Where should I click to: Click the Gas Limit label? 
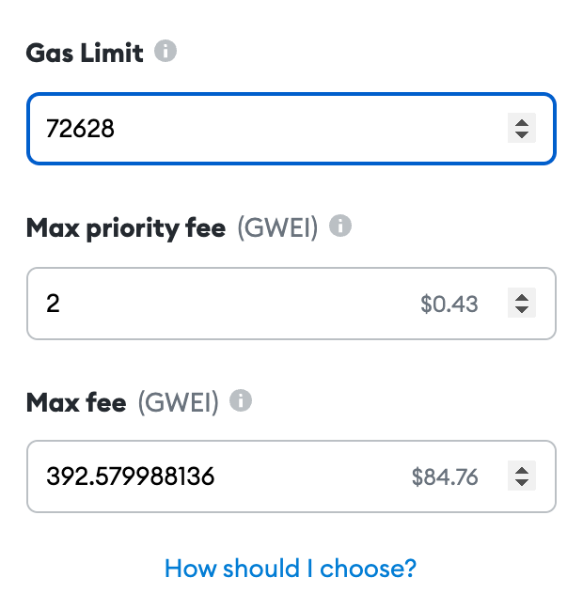coord(85,53)
